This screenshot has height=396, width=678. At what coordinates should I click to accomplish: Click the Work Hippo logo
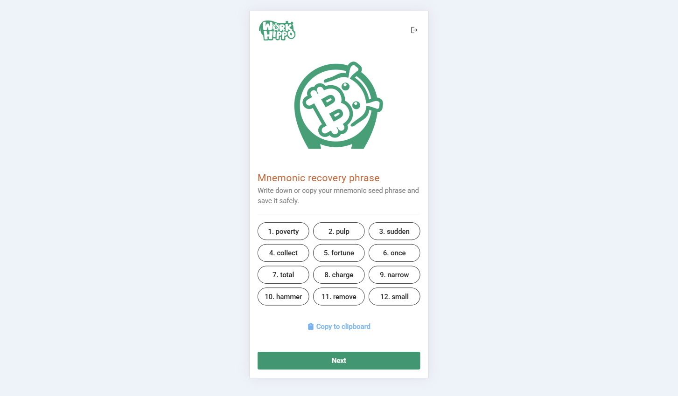(x=277, y=30)
